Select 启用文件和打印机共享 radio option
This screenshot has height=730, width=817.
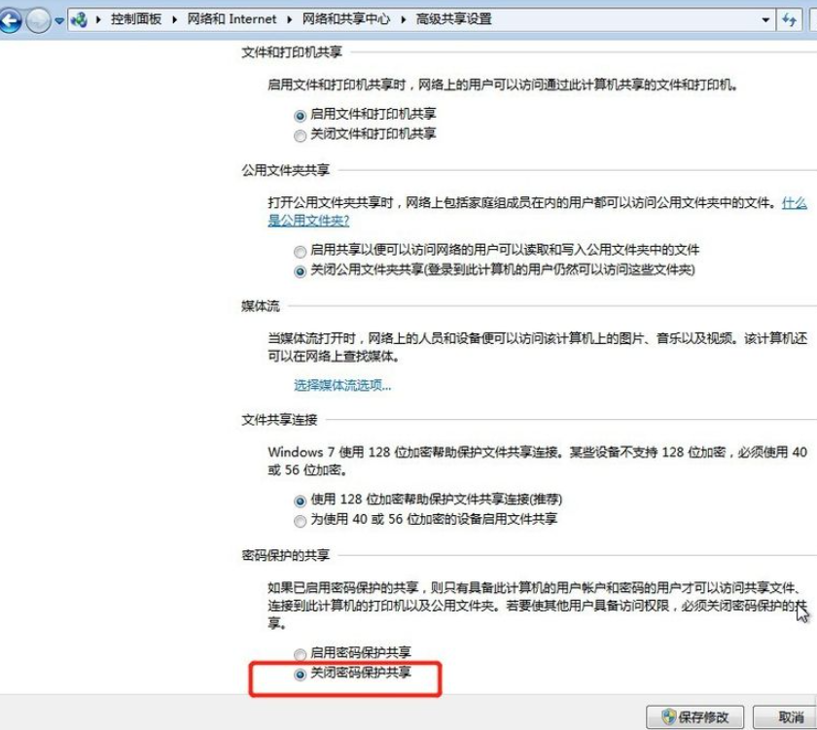[x=300, y=116]
